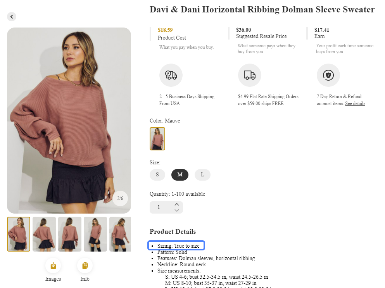Click the 7 day return shield icon
Viewport: 385px width, 288px height.
328,75
